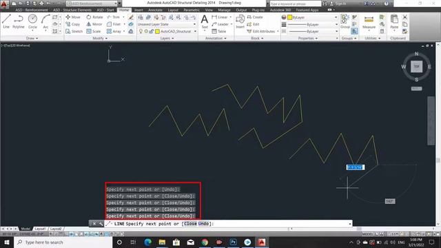441x248 pixels.
Task: Click the Erase tool icon
Action: click(x=131, y=17)
